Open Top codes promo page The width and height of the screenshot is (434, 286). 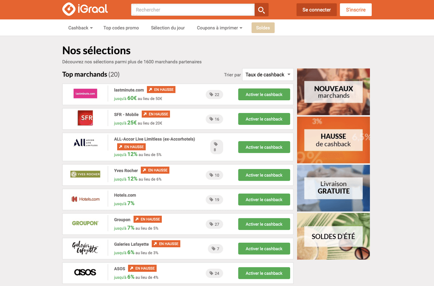click(121, 28)
